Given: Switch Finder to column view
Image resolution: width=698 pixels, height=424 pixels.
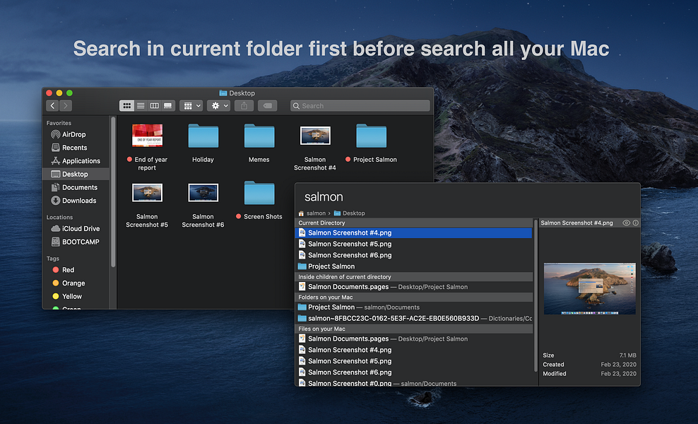Looking at the screenshot, I should pos(155,105).
